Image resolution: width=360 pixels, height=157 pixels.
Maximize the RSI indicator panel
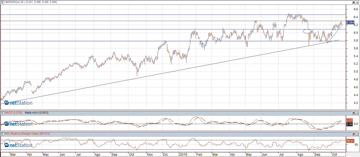(354, 134)
